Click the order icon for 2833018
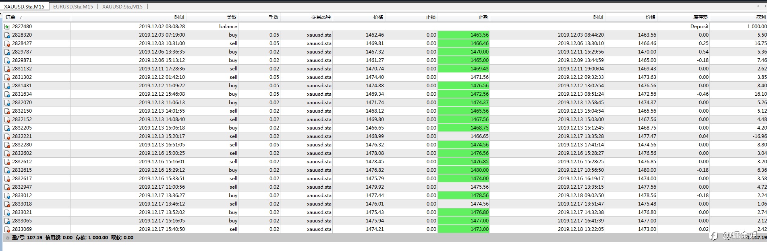767x251 pixels. click(7, 204)
